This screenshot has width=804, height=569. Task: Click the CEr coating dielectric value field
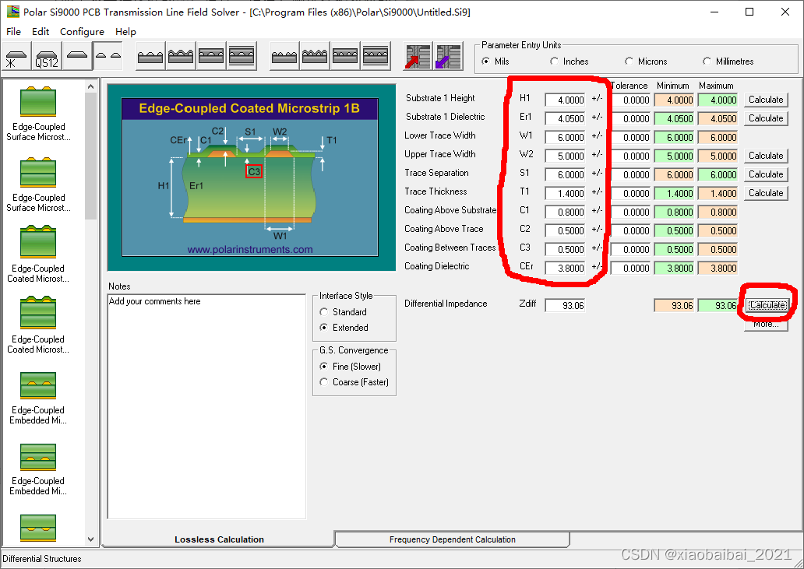click(565, 268)
